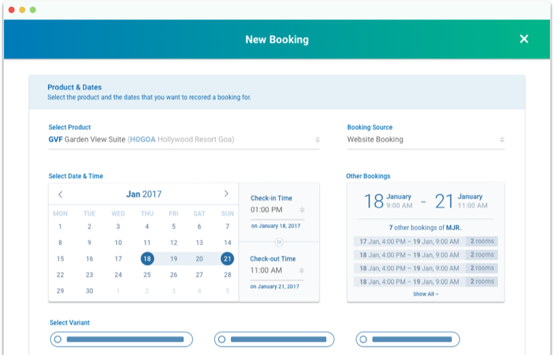
Task: Choose January 17 in the calendar
Action: (x=118, y=258)
